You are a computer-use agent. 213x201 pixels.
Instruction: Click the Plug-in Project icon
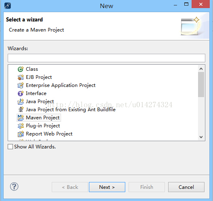(x=21, y=126)
